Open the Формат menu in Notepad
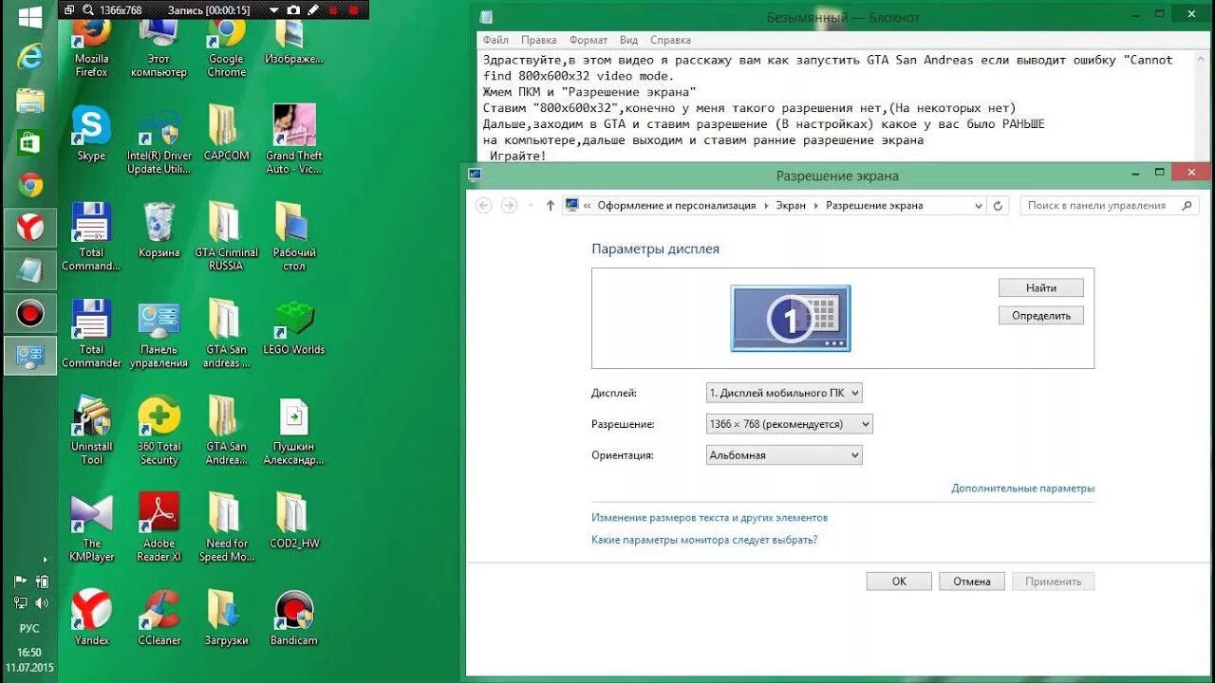The width and height of the screenshot is (1215, 683). point(589,41)
